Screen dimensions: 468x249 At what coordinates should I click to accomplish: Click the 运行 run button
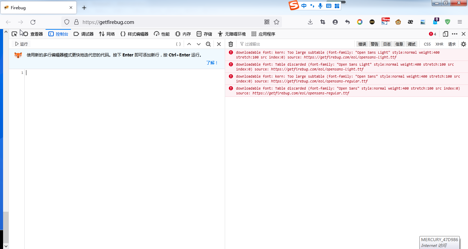pyautogui.click(x=21, y=44)
